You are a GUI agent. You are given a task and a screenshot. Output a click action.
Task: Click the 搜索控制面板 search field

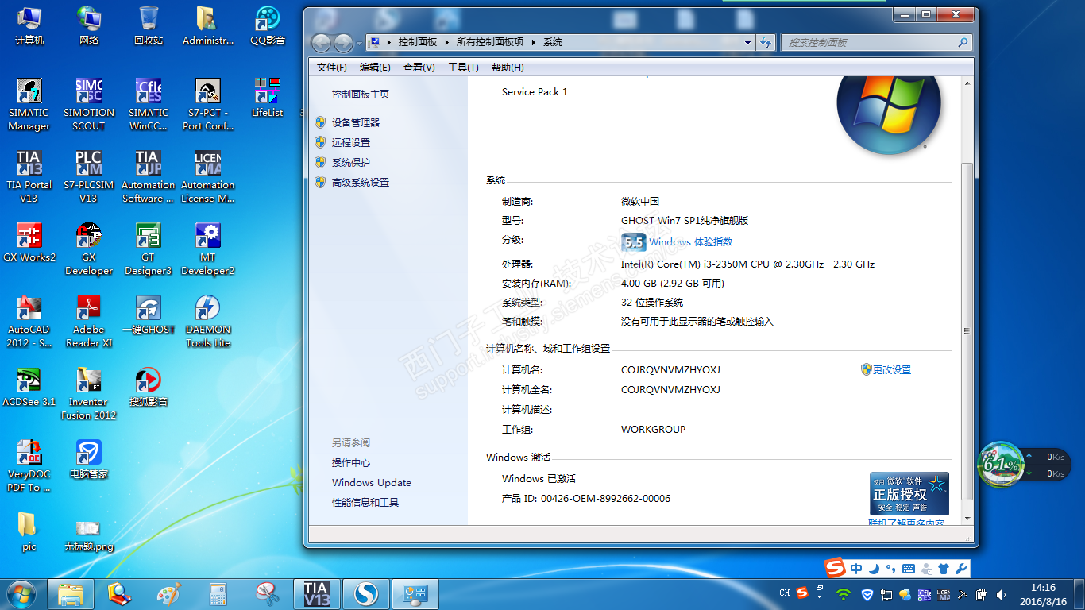tap(877, 43)
